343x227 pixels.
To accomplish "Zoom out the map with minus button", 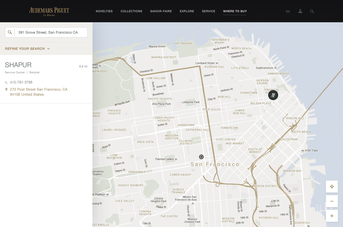I will (332, 201).
